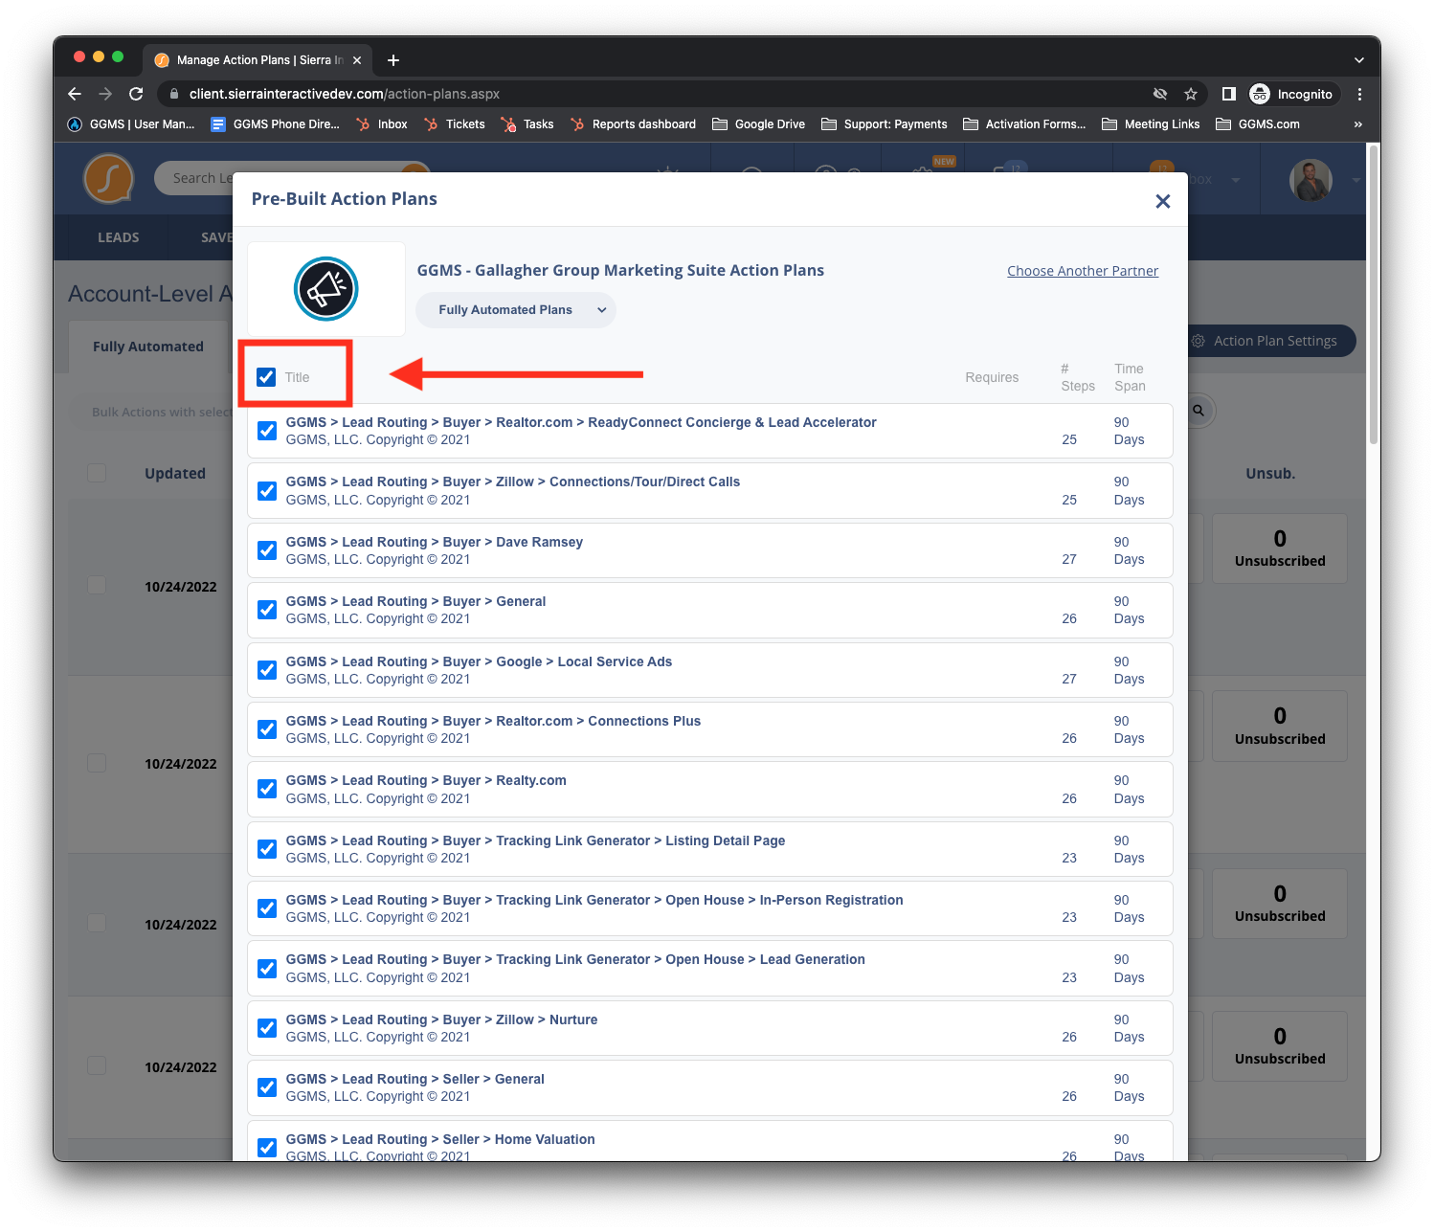Uncheck Buyer > Zillow > Nurture plan
The height and width of the screenshot is (1232, 1434).
[267, 1028]
